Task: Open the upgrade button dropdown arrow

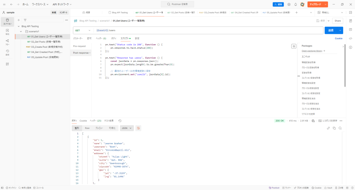Action: 326,4
